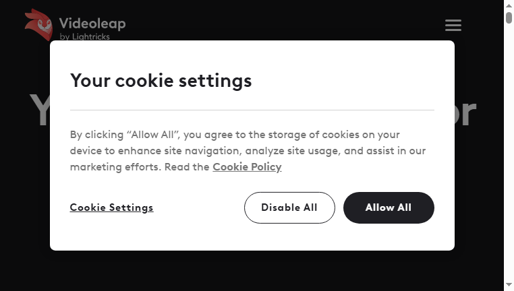Open the Cookie Policy link
The width and height of the screenshot is (514, 291).
tap(247, 167)
